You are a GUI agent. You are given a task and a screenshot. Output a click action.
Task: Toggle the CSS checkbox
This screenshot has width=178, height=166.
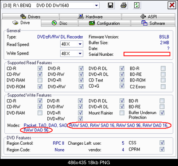[x=162, y=143]
